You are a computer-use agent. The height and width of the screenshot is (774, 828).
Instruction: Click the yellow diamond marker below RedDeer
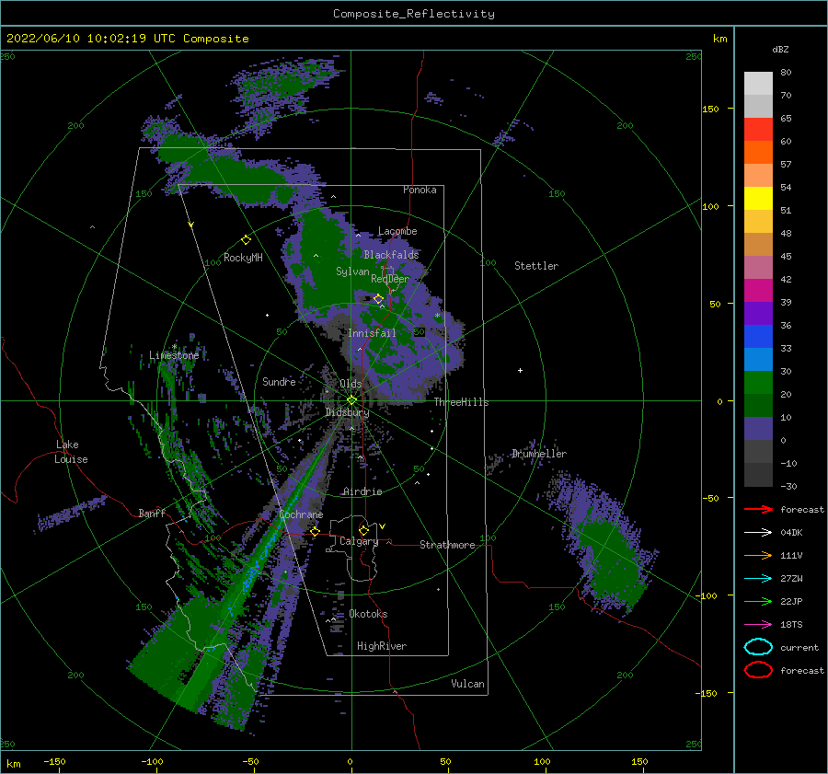point(378,299)
